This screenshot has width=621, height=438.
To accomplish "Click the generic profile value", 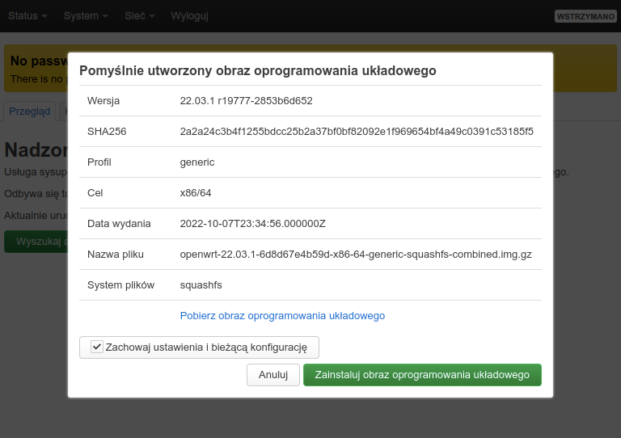I will tap(197, 162).
